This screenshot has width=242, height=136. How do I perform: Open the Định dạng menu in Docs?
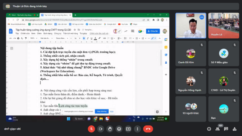[48, 34]
